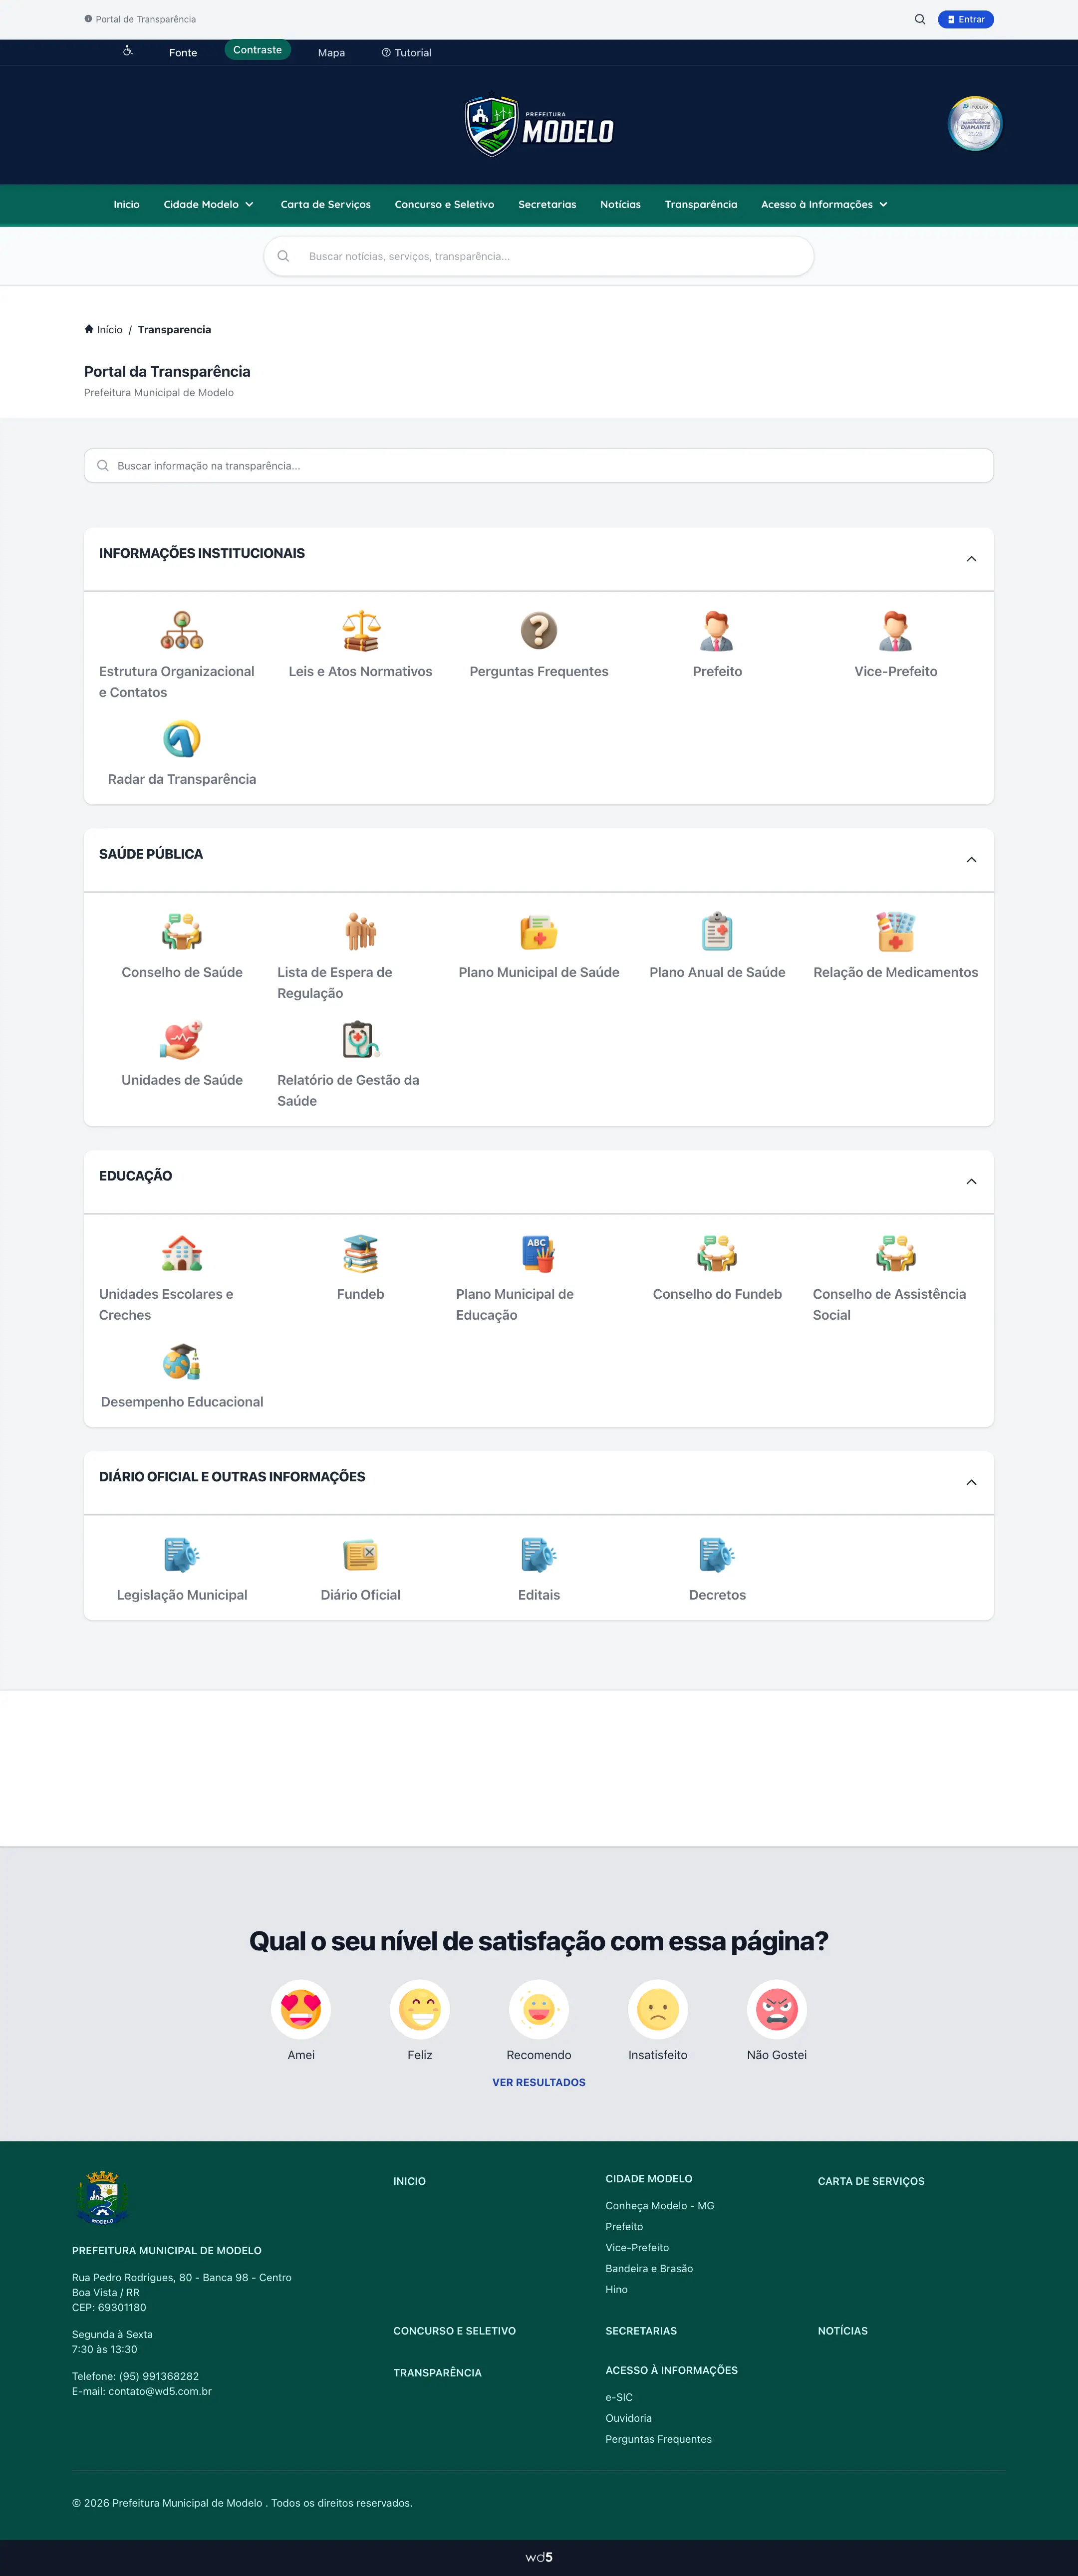Open the e-SIC footer link
The height and width of the screenshot is (2576, 1078).
click(x=619, y=2397)
